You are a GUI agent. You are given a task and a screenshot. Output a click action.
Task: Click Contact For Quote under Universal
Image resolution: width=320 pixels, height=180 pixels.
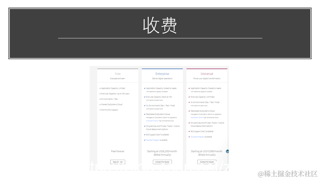pos(207,162)
